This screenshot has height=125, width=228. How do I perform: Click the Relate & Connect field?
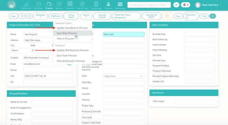(52, 103)
